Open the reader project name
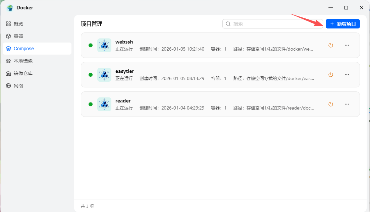Viewport: 370px width, 212px height. [x=123, y=101]
